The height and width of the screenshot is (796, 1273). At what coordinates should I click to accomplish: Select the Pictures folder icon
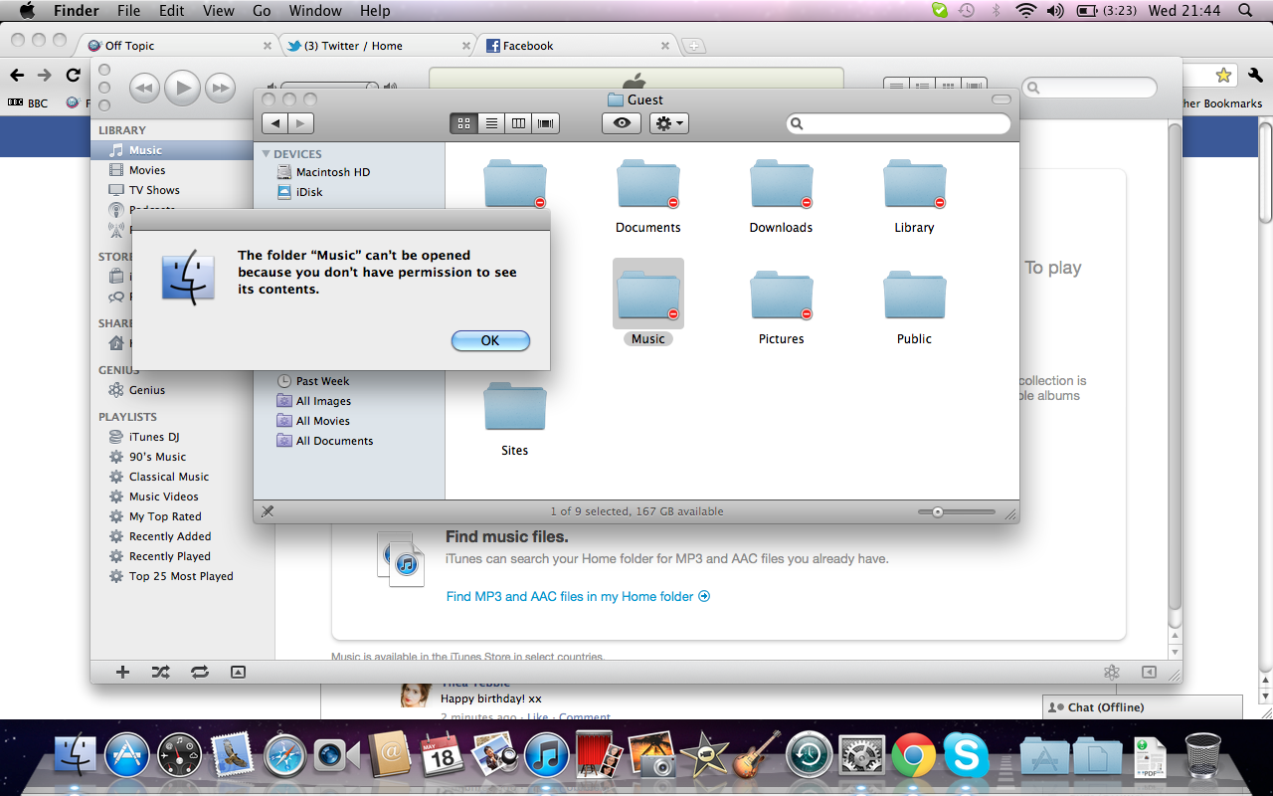782,297
